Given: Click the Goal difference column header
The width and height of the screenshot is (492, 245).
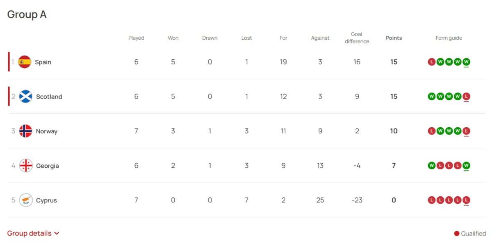Looking at the screenshot, I should 357,38.
